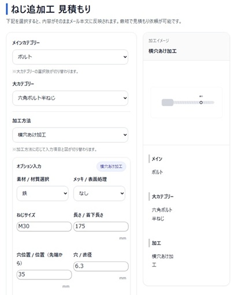Image resolution: width=231 pixels, height=295 pixels.
Task: Click the 穴 / 直径 field label
Action: coord(83,255)
